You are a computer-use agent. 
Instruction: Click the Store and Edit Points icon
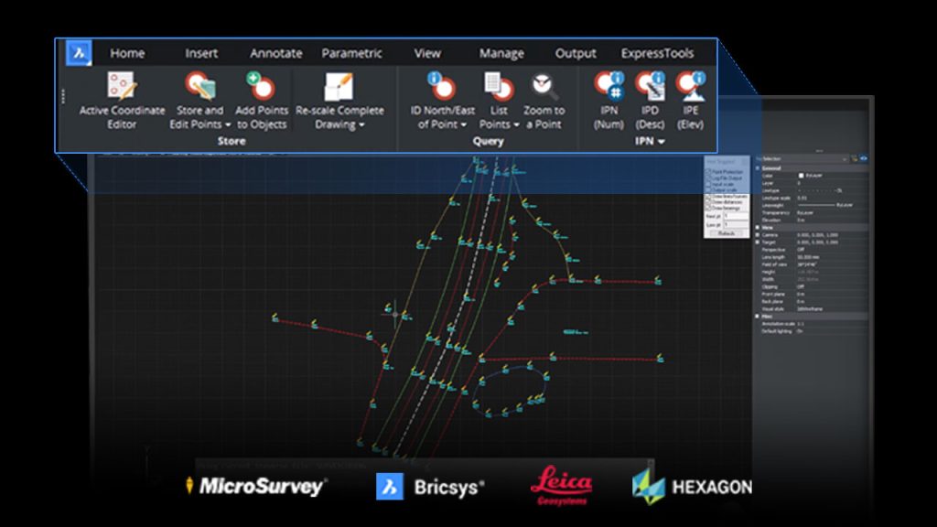click(x=199, y=87)
